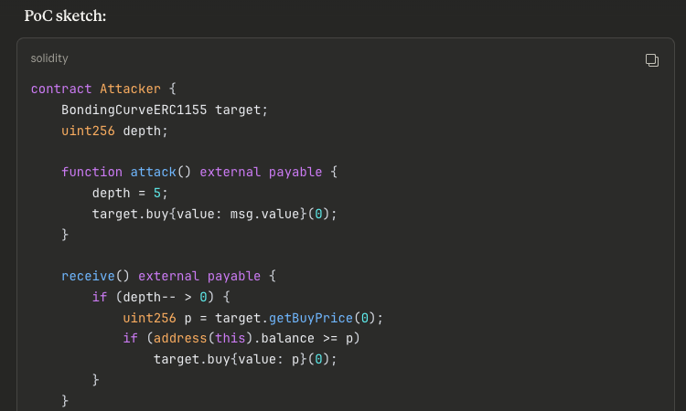Click the 'BondingCurveERC1155 target;' line
686x411 pixels.
click(165, 110)
